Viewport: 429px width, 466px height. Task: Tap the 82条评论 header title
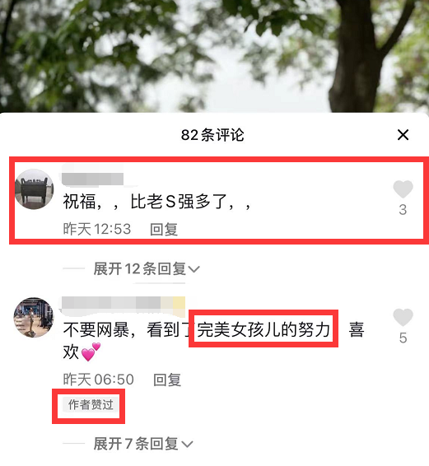[212, 135]
